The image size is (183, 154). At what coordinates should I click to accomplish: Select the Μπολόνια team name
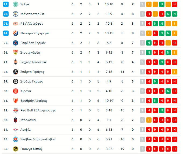click(28, 120)
